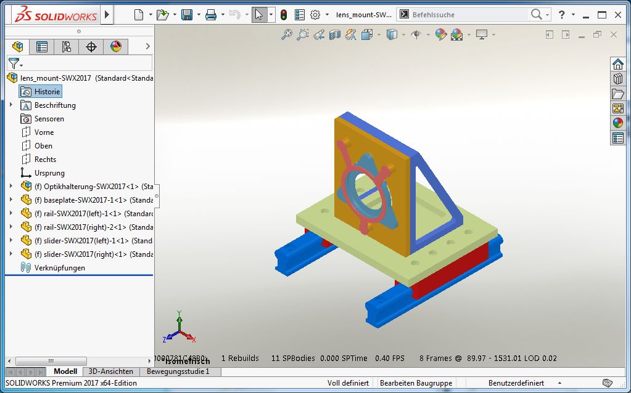Toggle the Hide/Show Items eye icon

[416, 35]
